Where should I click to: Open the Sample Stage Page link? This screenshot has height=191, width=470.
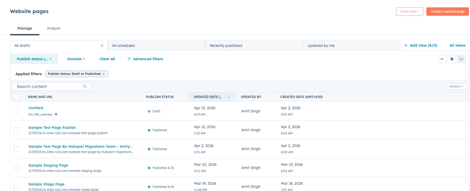46,184
